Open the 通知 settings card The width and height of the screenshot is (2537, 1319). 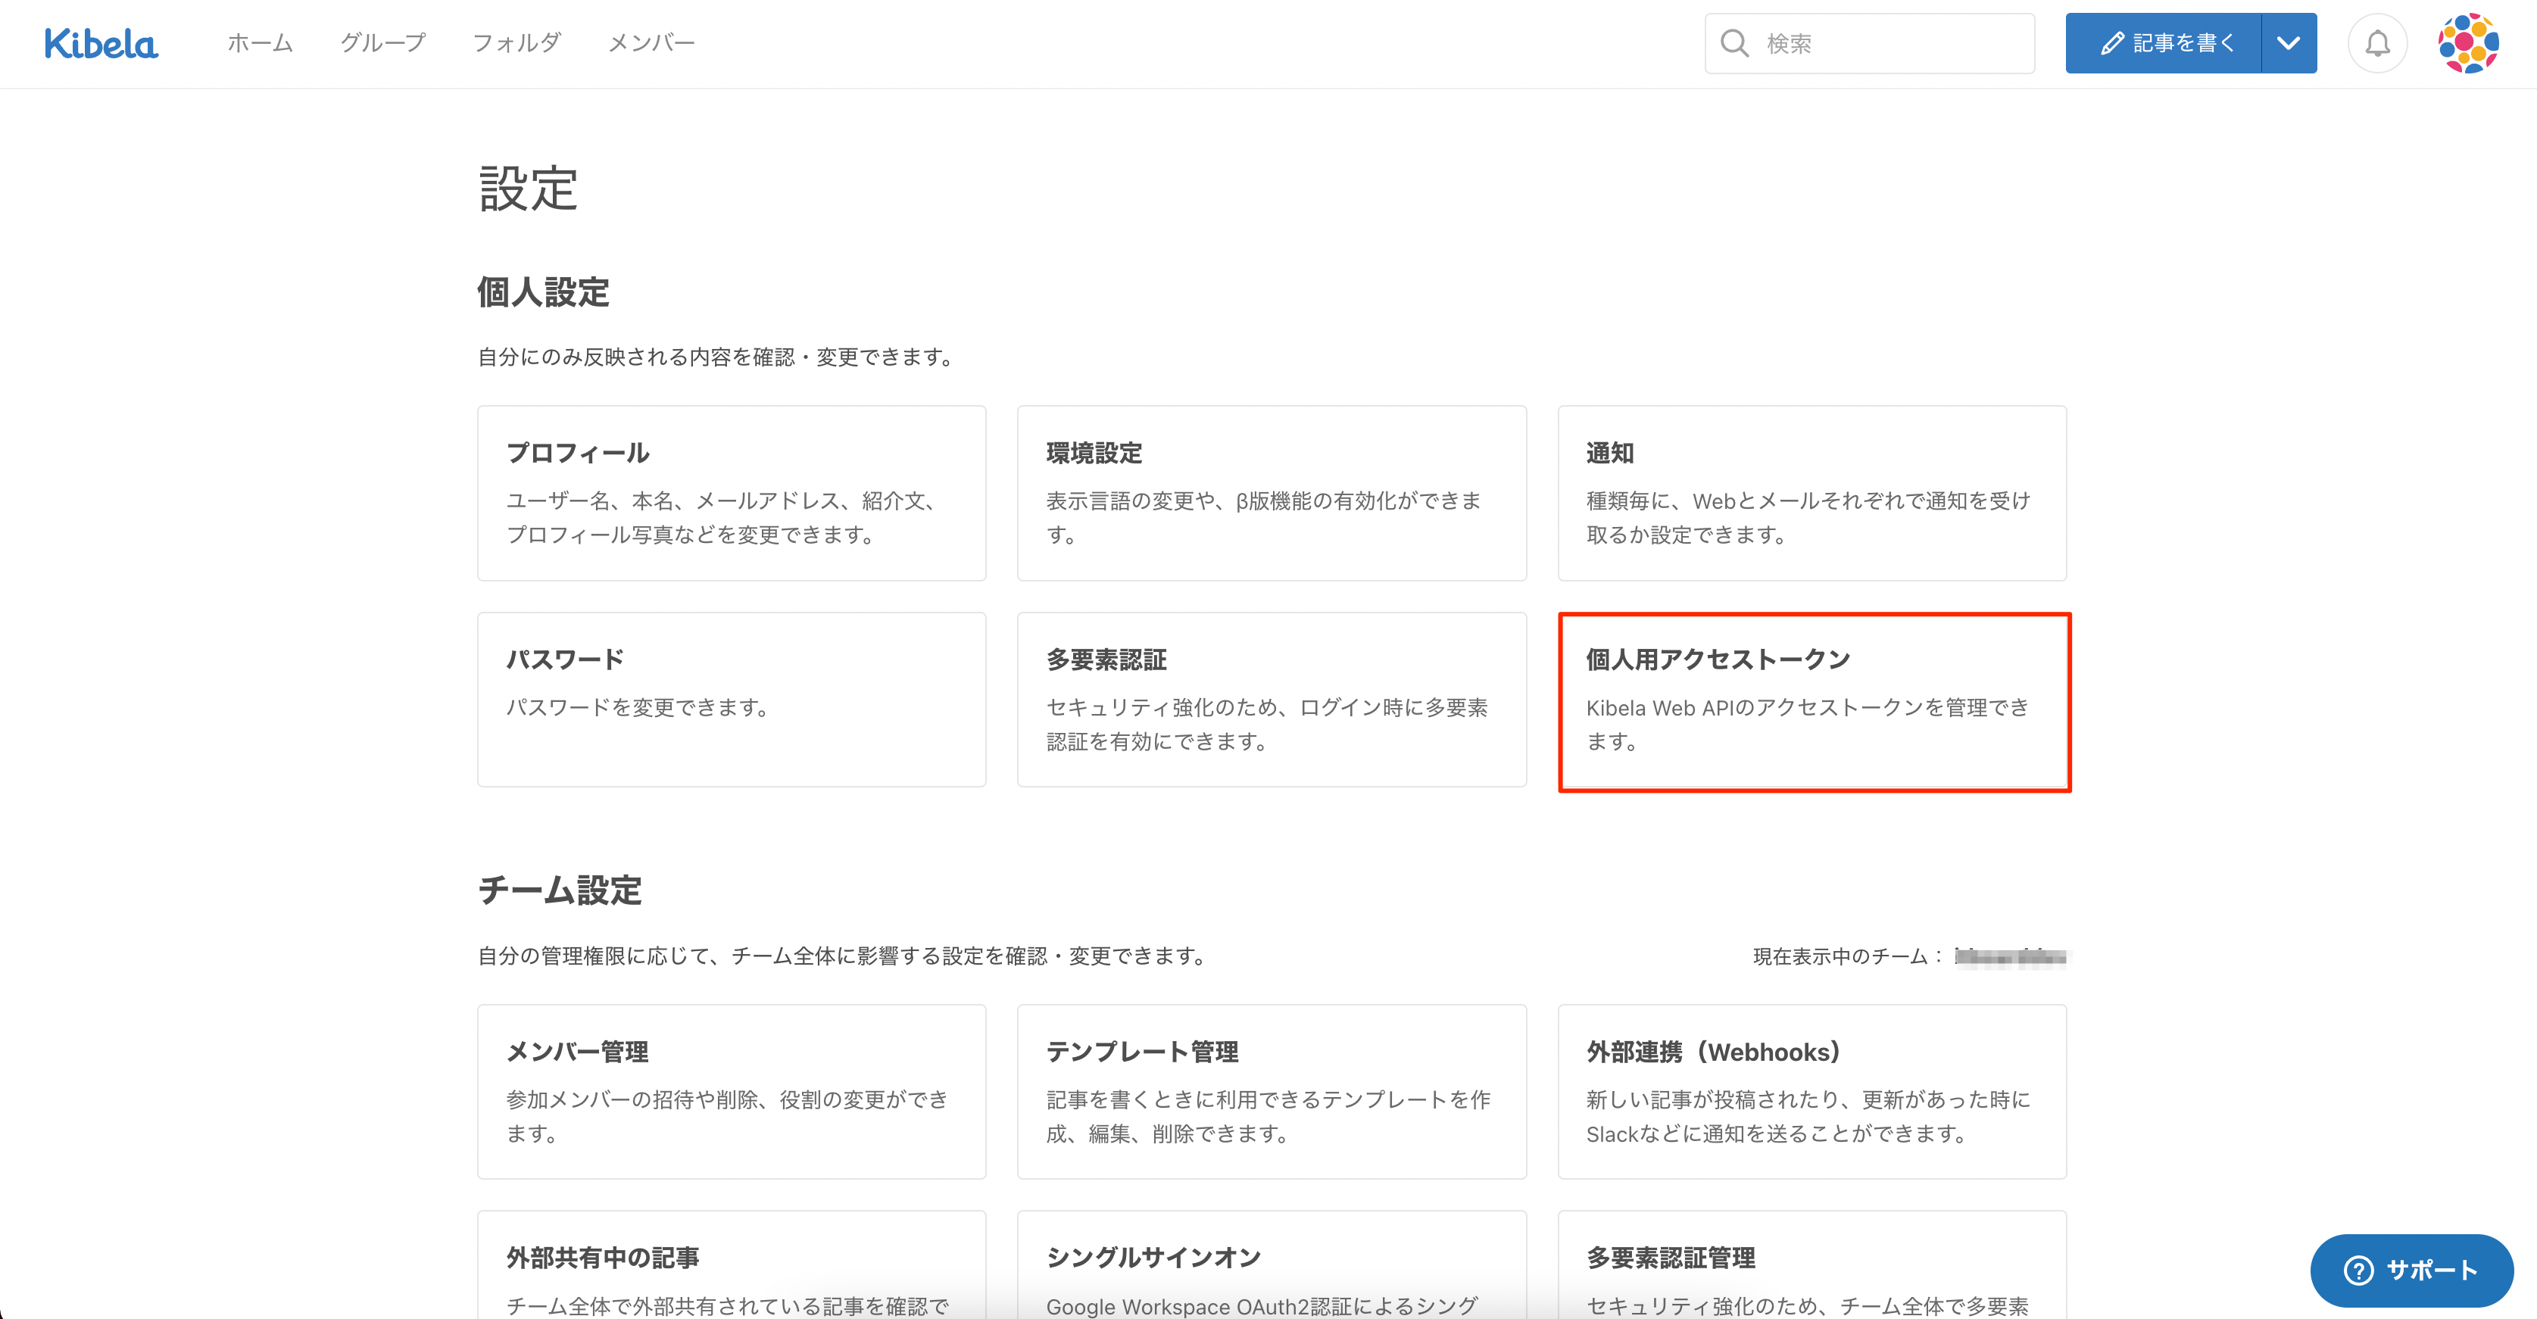pos(1811,493)
